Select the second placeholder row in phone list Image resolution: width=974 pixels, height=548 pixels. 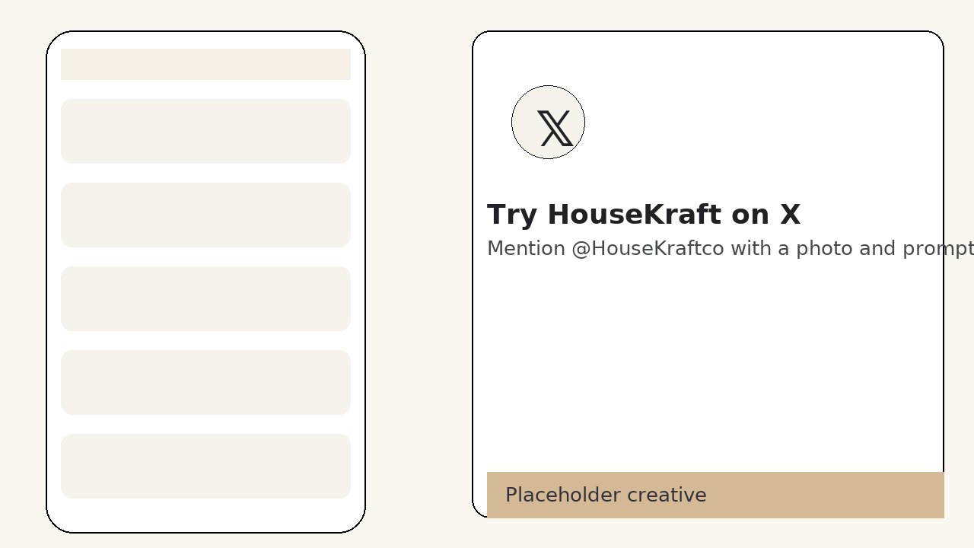(205, 215)
